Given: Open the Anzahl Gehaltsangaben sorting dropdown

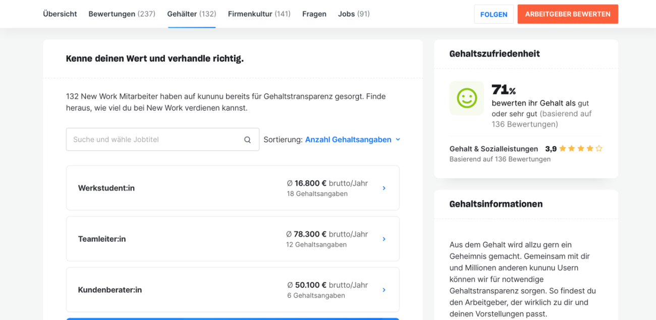Looking at the screenshot, I should click(x=352, y=139).
